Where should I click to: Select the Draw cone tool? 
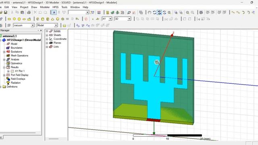pyautogui.click(x=53, y=19)
